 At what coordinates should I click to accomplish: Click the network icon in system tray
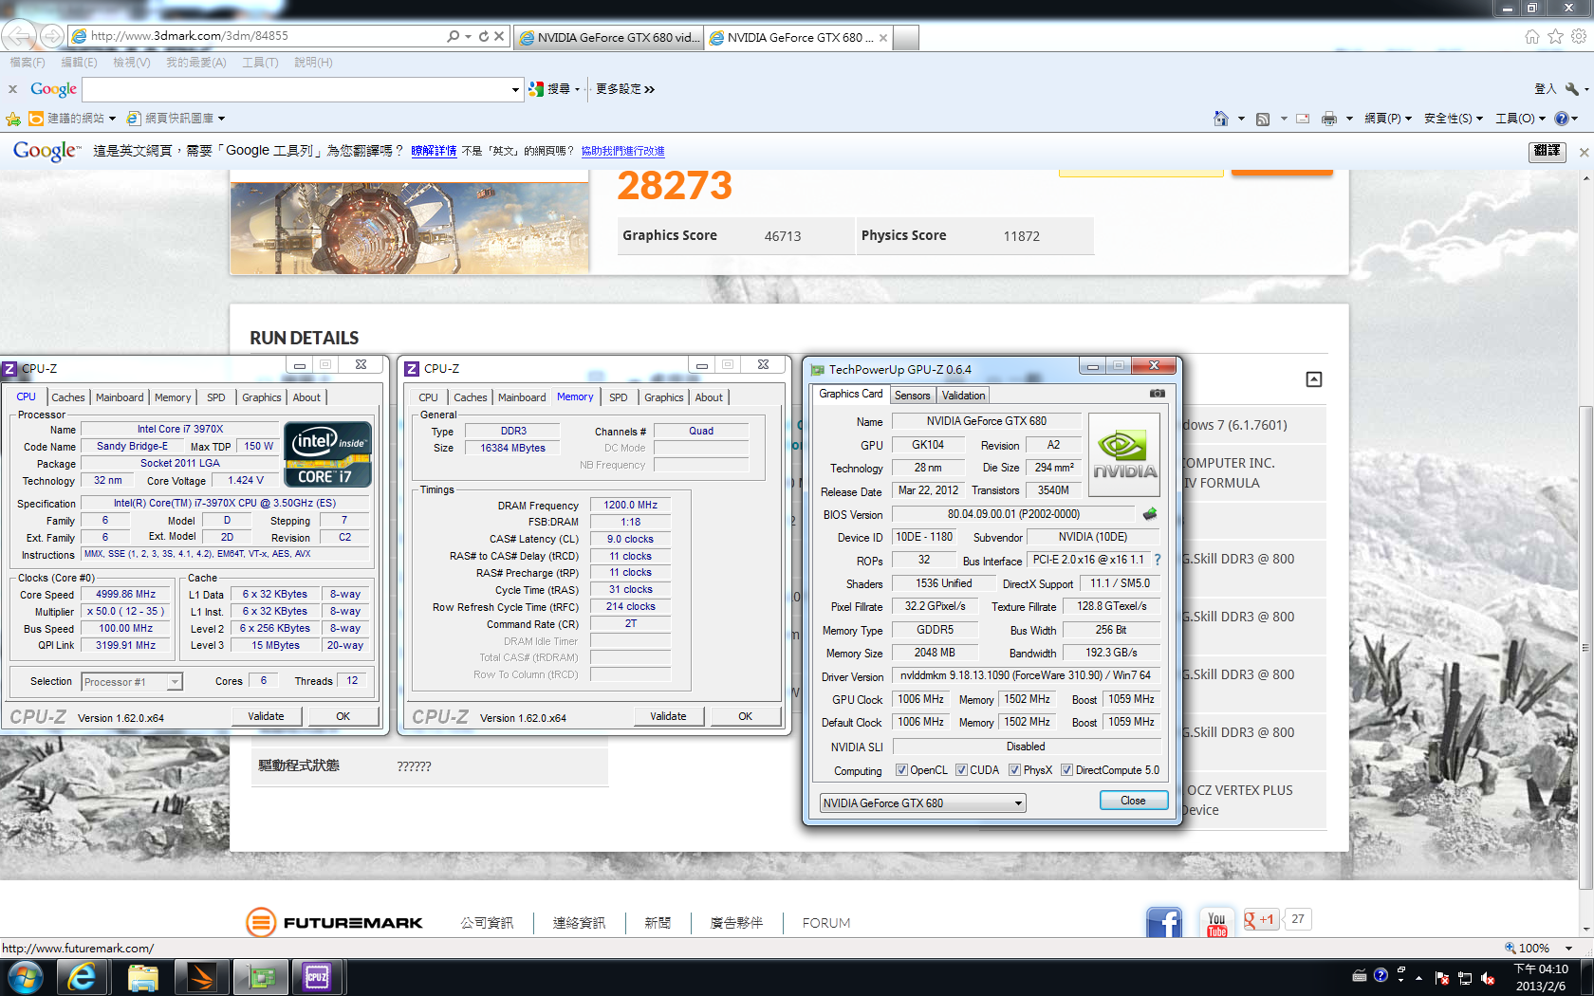[x=1465, y=978]
